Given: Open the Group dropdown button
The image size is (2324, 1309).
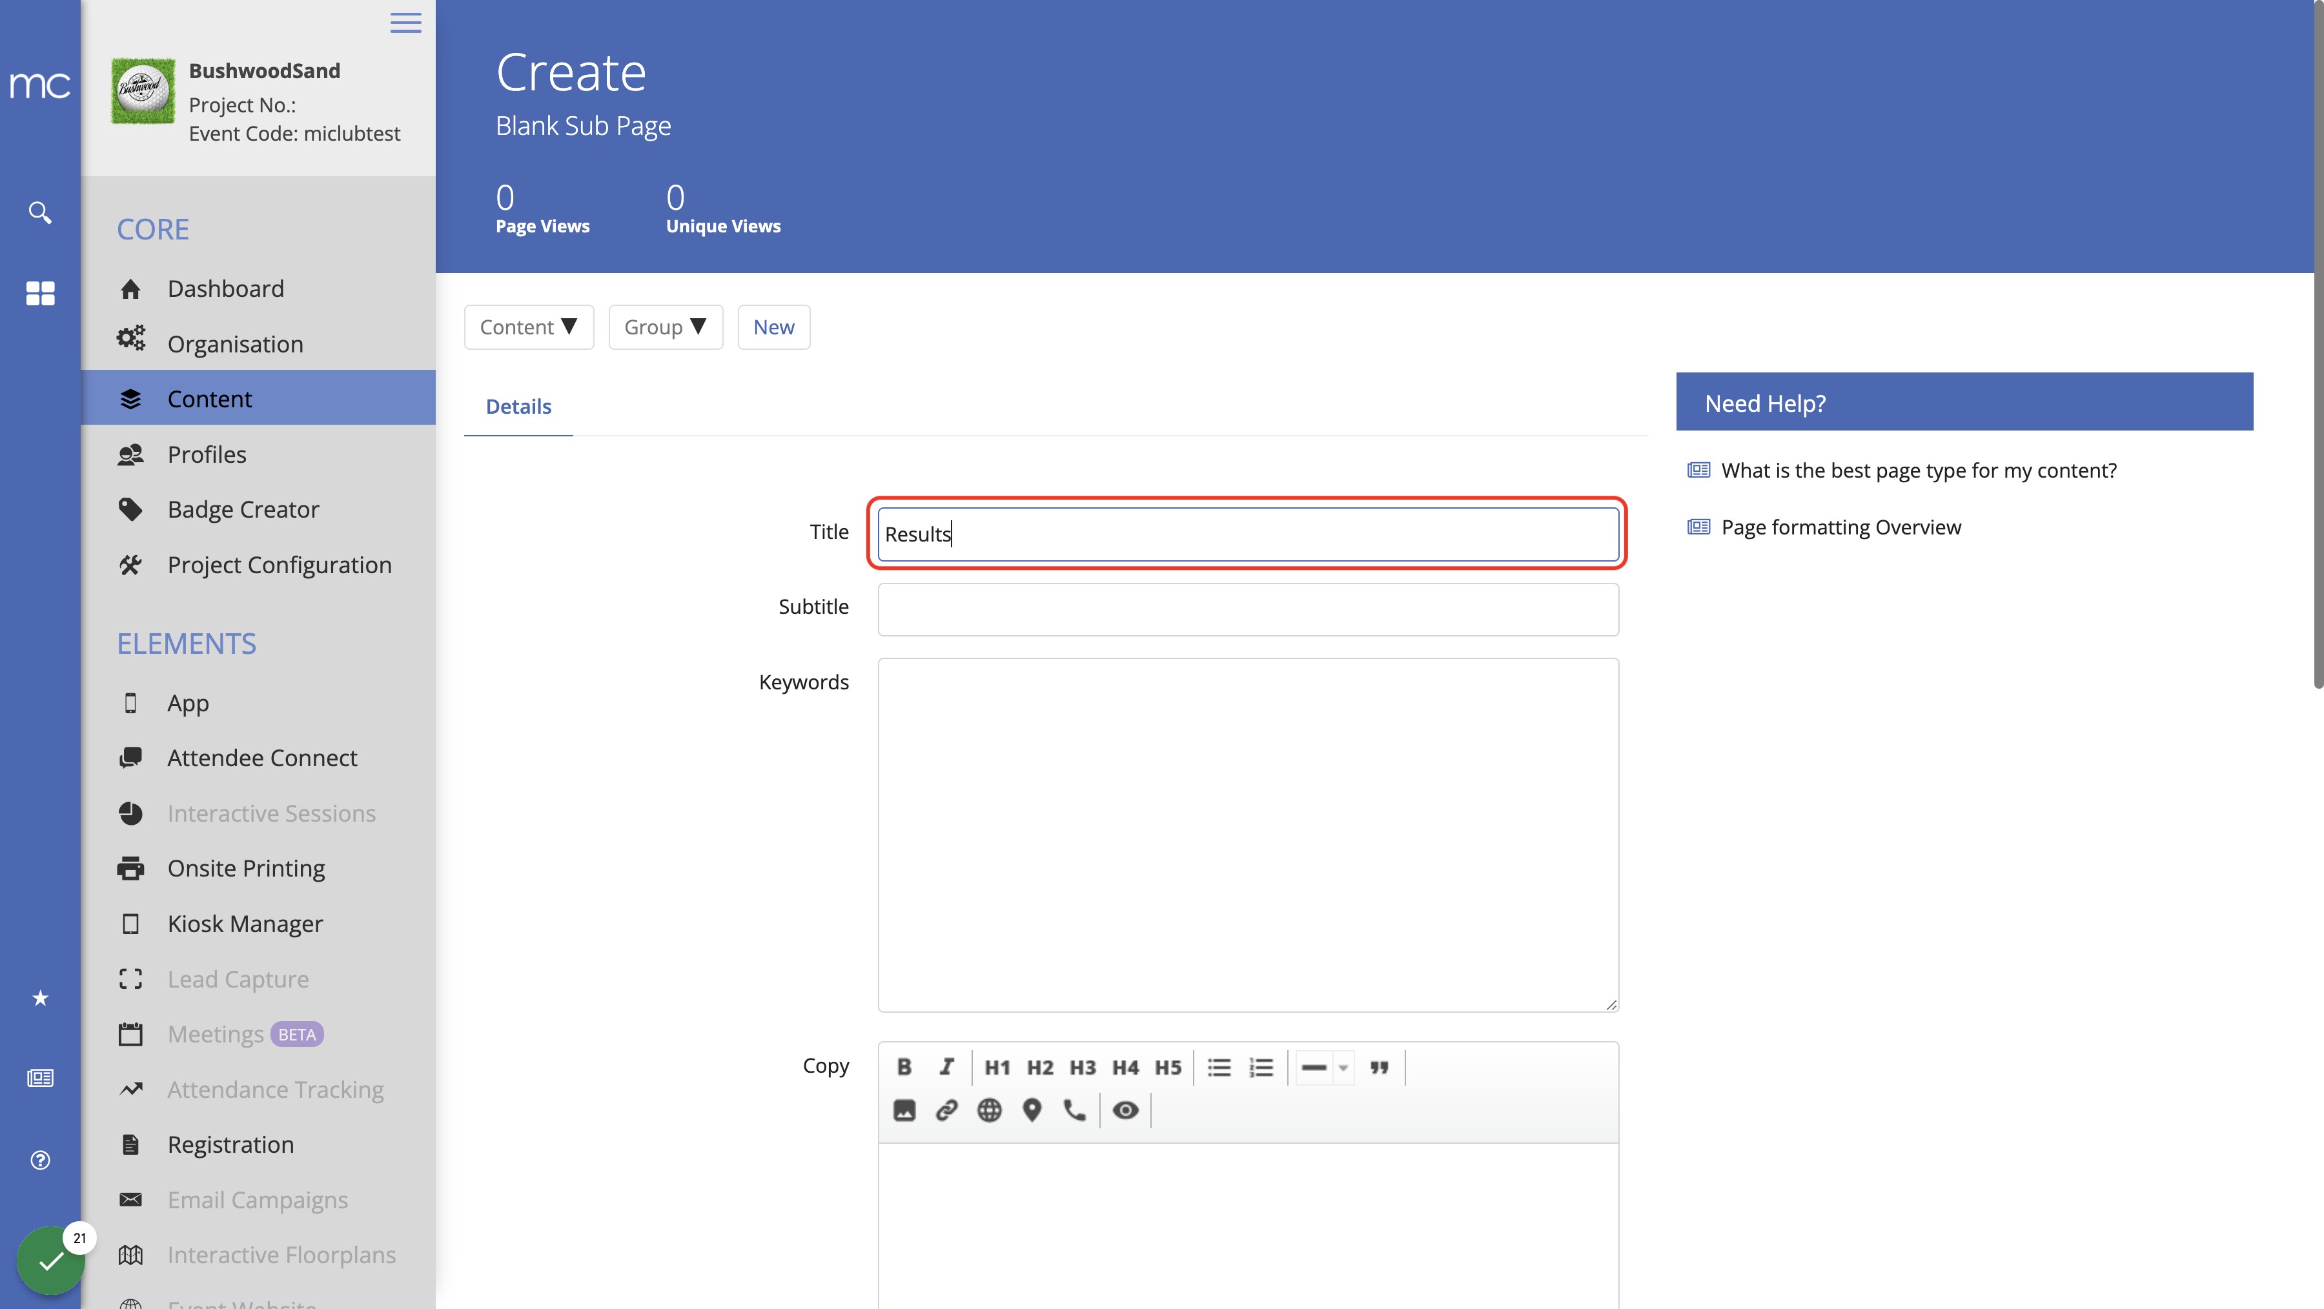Looking at the screenshot, I should click(x=666, y=327).
